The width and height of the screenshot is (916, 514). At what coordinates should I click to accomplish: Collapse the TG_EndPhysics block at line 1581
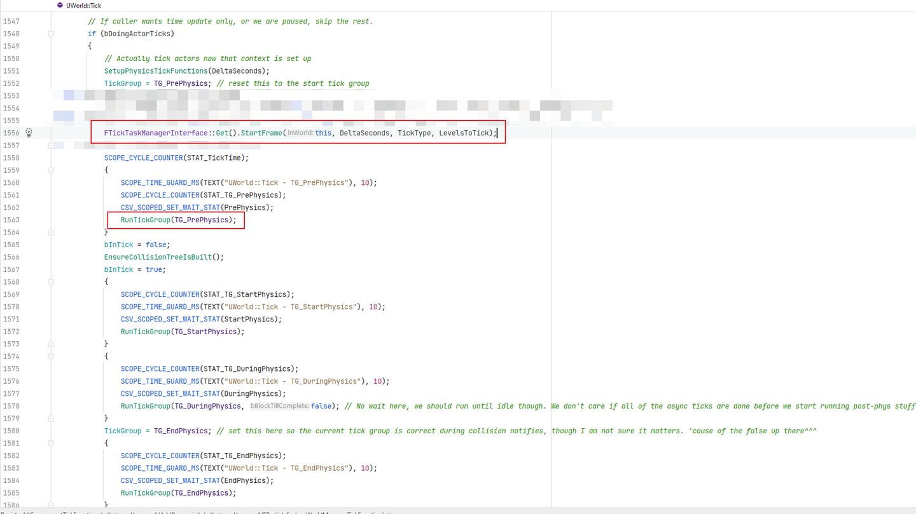(x=50, y=443)
